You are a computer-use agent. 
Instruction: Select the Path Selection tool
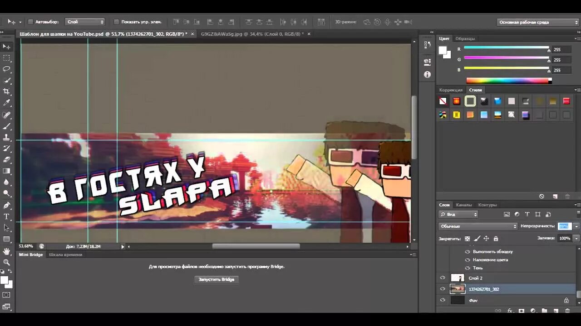coord(6,228)
